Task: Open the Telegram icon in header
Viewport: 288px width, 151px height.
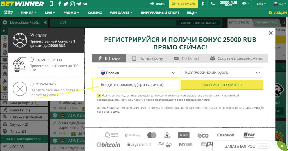Action: tap(79, 4)
